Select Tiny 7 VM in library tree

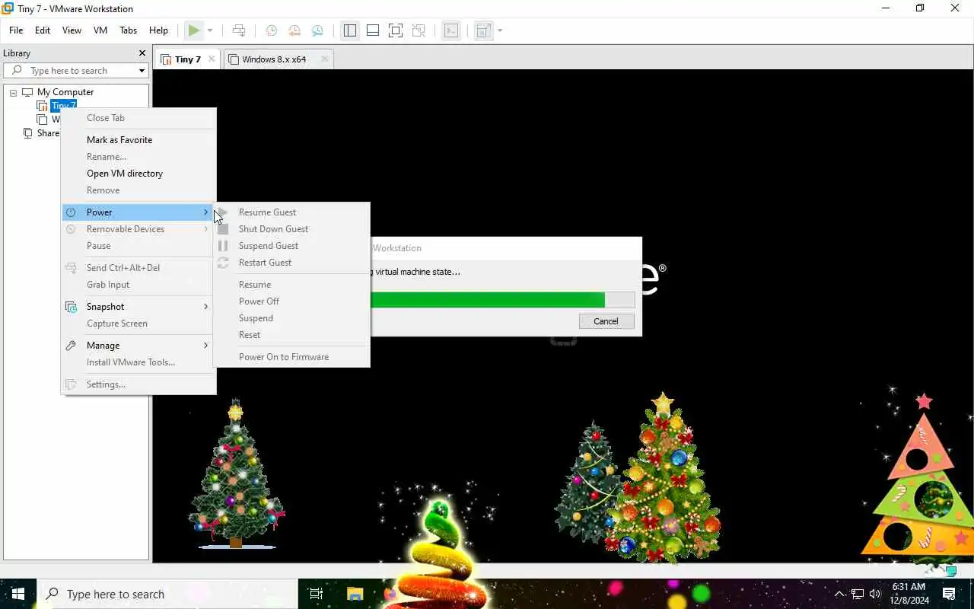(x=63, y=106)
